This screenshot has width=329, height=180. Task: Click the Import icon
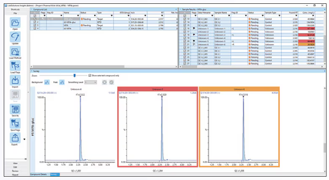15,81
